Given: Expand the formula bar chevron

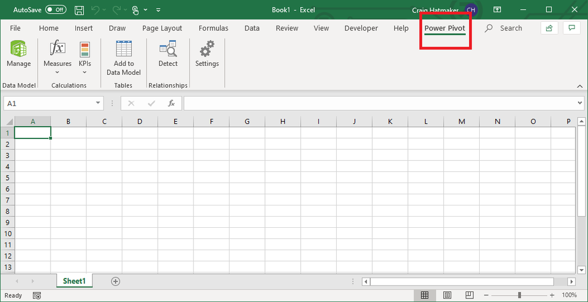Looking at the screenshot, I should coord(581,103).
